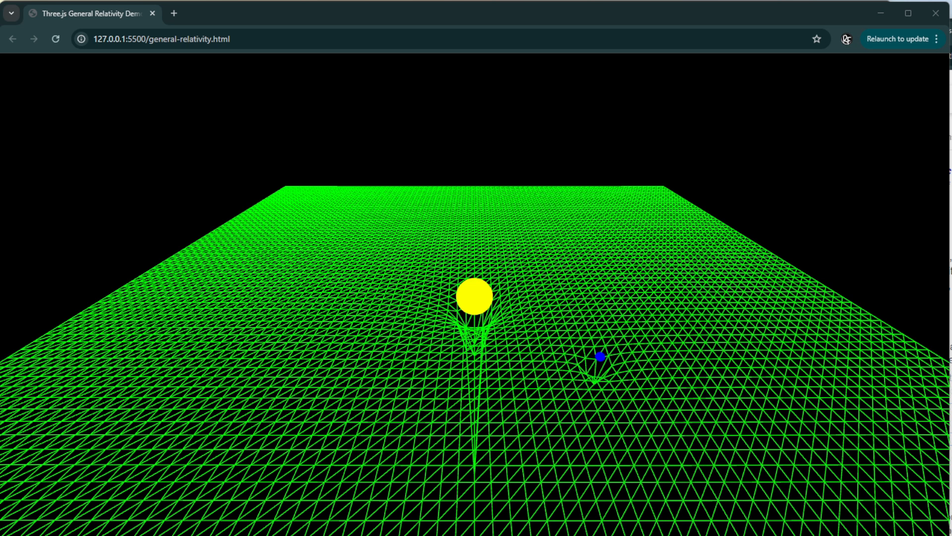This screenshot has height=536, width=952.
Task: Close the Three.js General Relativity tab
Action: point(152,13)
